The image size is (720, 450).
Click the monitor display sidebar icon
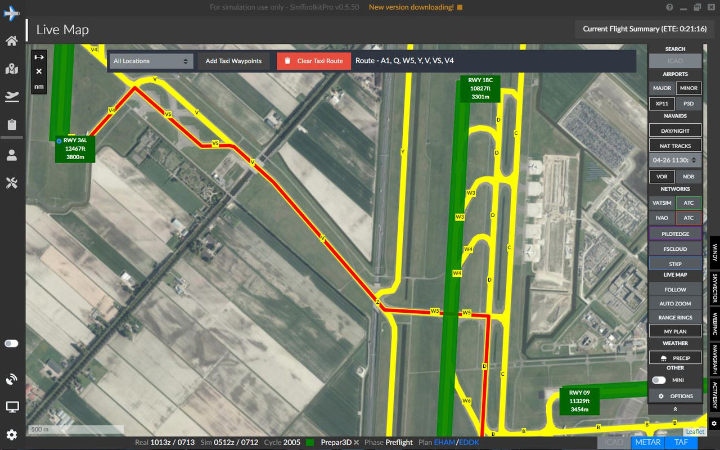click(x=11, y=407)
